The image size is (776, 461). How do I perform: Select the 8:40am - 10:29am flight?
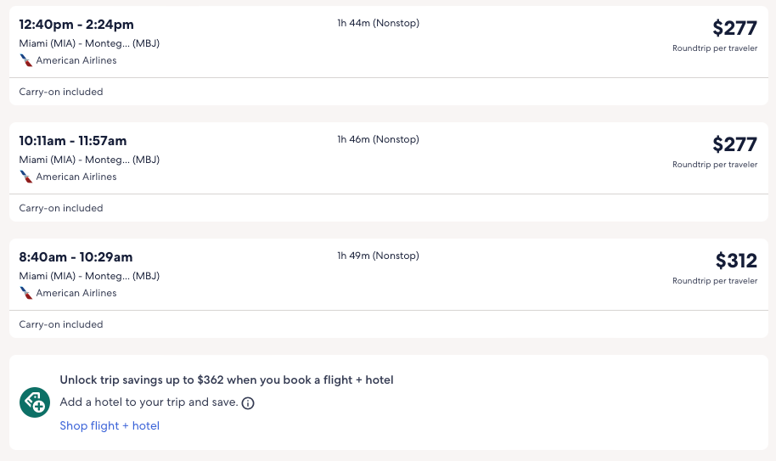coord(76,257)
